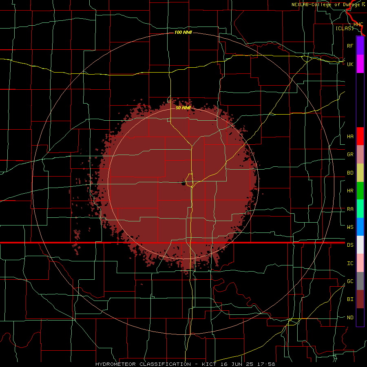Click the HYDROMETEOR CLASSIFICATION title text
The image size is (367, 367).
(x=143, y=364)
